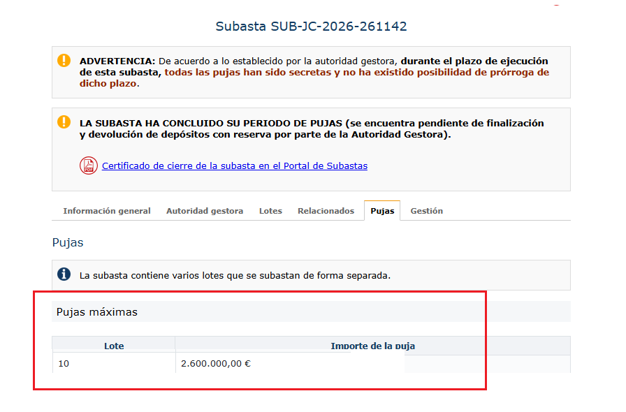This screenshot has width=626, height=412.
Task: Click the red PDF document icon
Action: coord(88,165)
